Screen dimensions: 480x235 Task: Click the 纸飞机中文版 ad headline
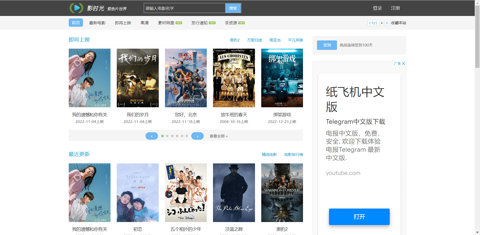click(355, 100)
